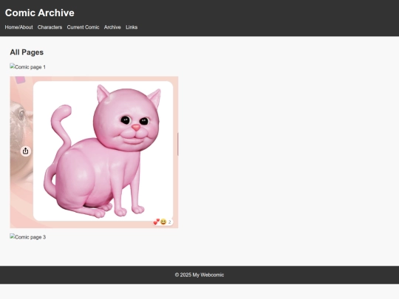Click the broken Comic page 3 image
This screenshot has width=399, height=299.
pos(28,237)
